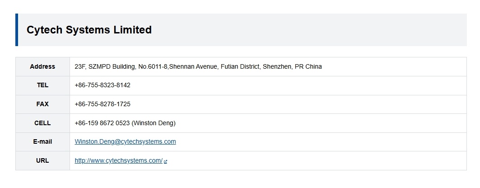Click "PR China" in the address text
The height and width of the screenshot is (188, 480).
click(308, 66)
